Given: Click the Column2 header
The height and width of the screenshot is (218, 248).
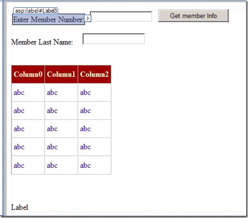Looking at the screenshot, I should 95,74.
